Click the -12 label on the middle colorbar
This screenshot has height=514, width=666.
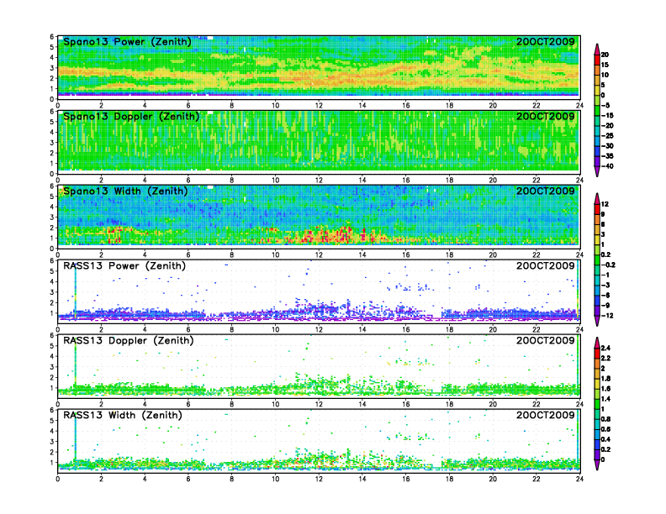[607, 316]
